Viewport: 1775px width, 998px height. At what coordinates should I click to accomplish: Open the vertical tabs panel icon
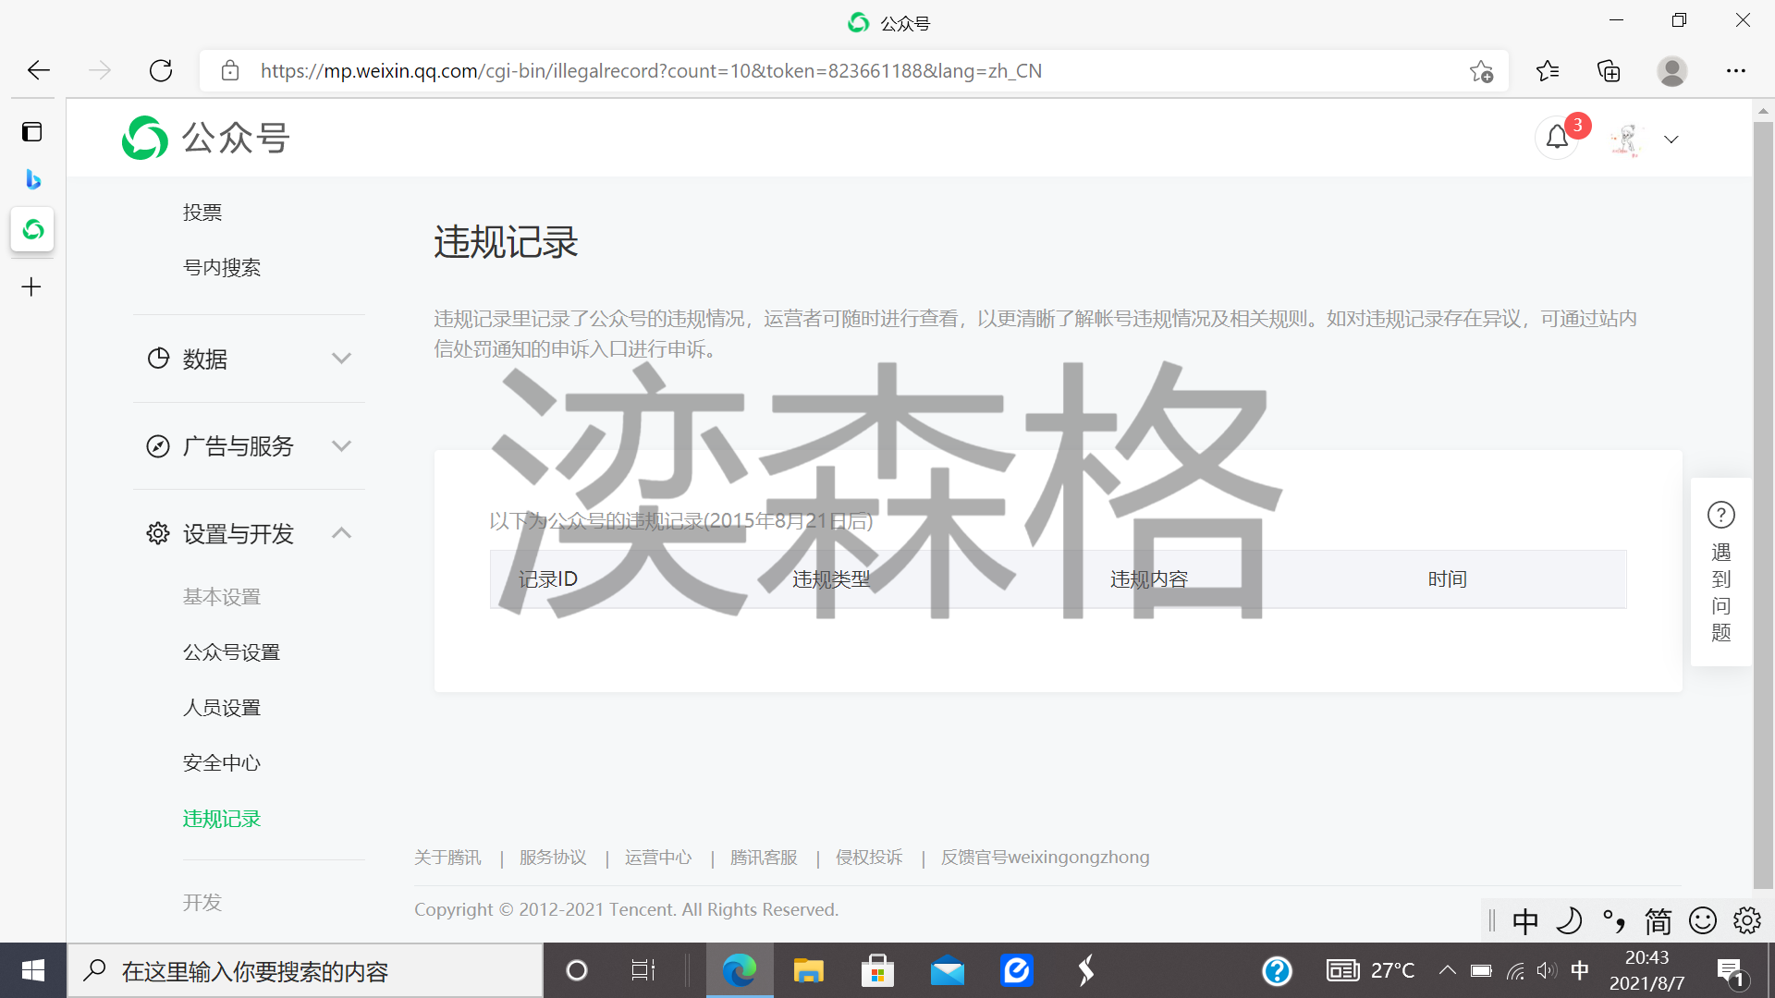32,131
